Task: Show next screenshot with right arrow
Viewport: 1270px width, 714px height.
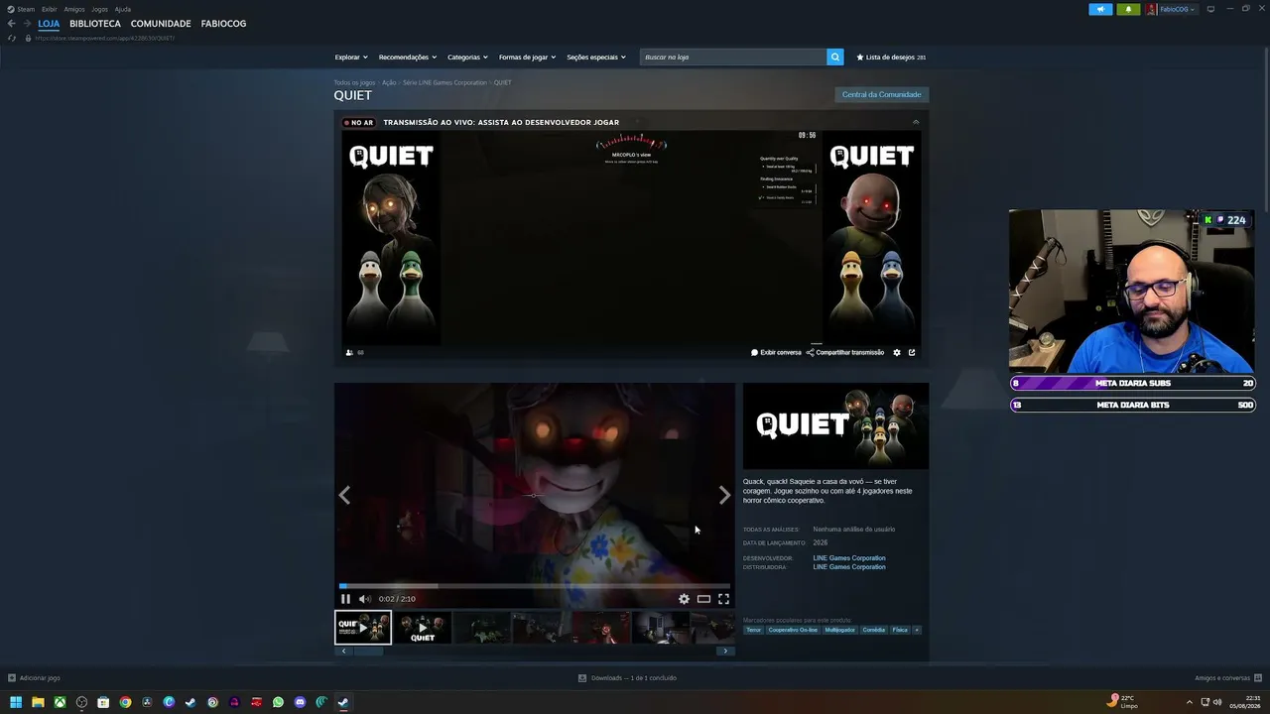Action: click(x=724, y=495)
